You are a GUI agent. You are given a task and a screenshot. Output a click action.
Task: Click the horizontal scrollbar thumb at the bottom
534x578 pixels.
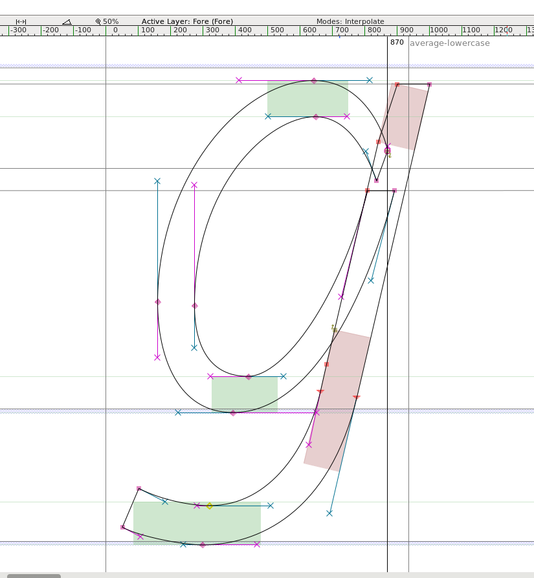point(34,575)
